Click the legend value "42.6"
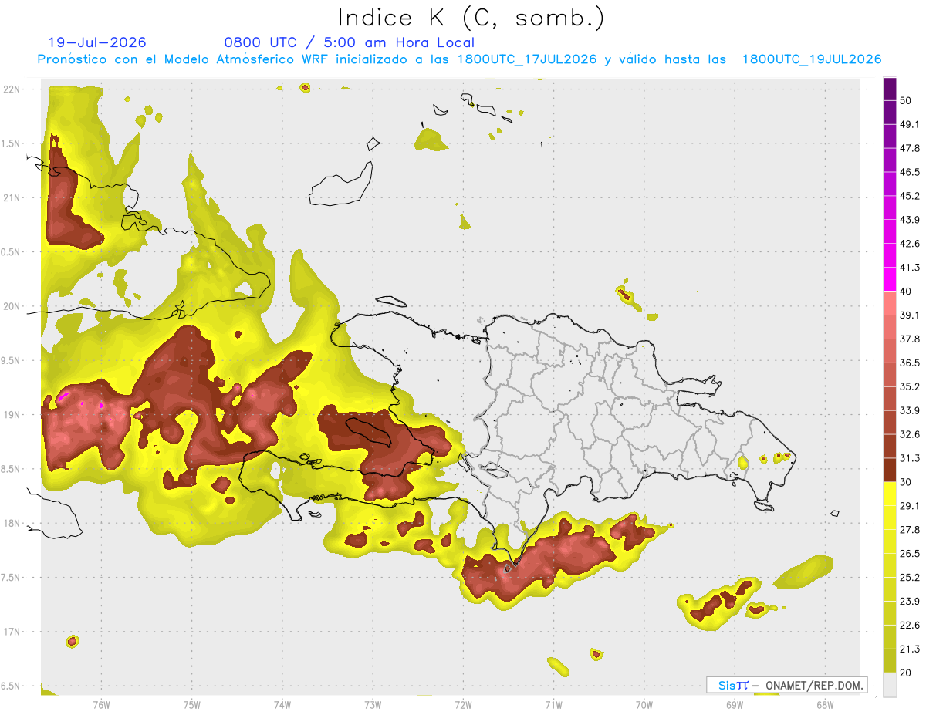Image resolution: width=926 pixels, height=715 pixels. (911, 244)
